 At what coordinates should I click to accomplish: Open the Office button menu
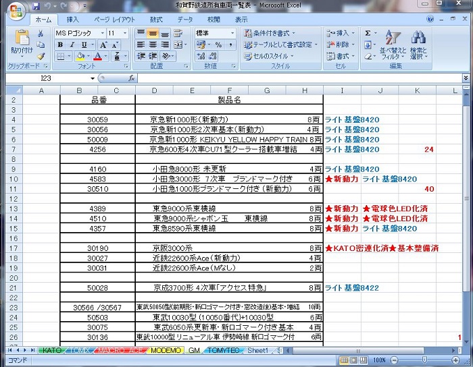[x=16, y=11]
